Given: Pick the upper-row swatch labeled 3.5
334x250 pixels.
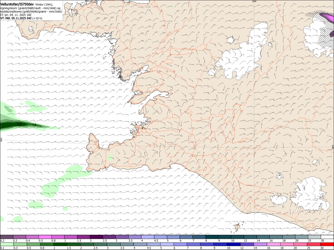Looking at the screenshot, I should click(x=135, y=237).
